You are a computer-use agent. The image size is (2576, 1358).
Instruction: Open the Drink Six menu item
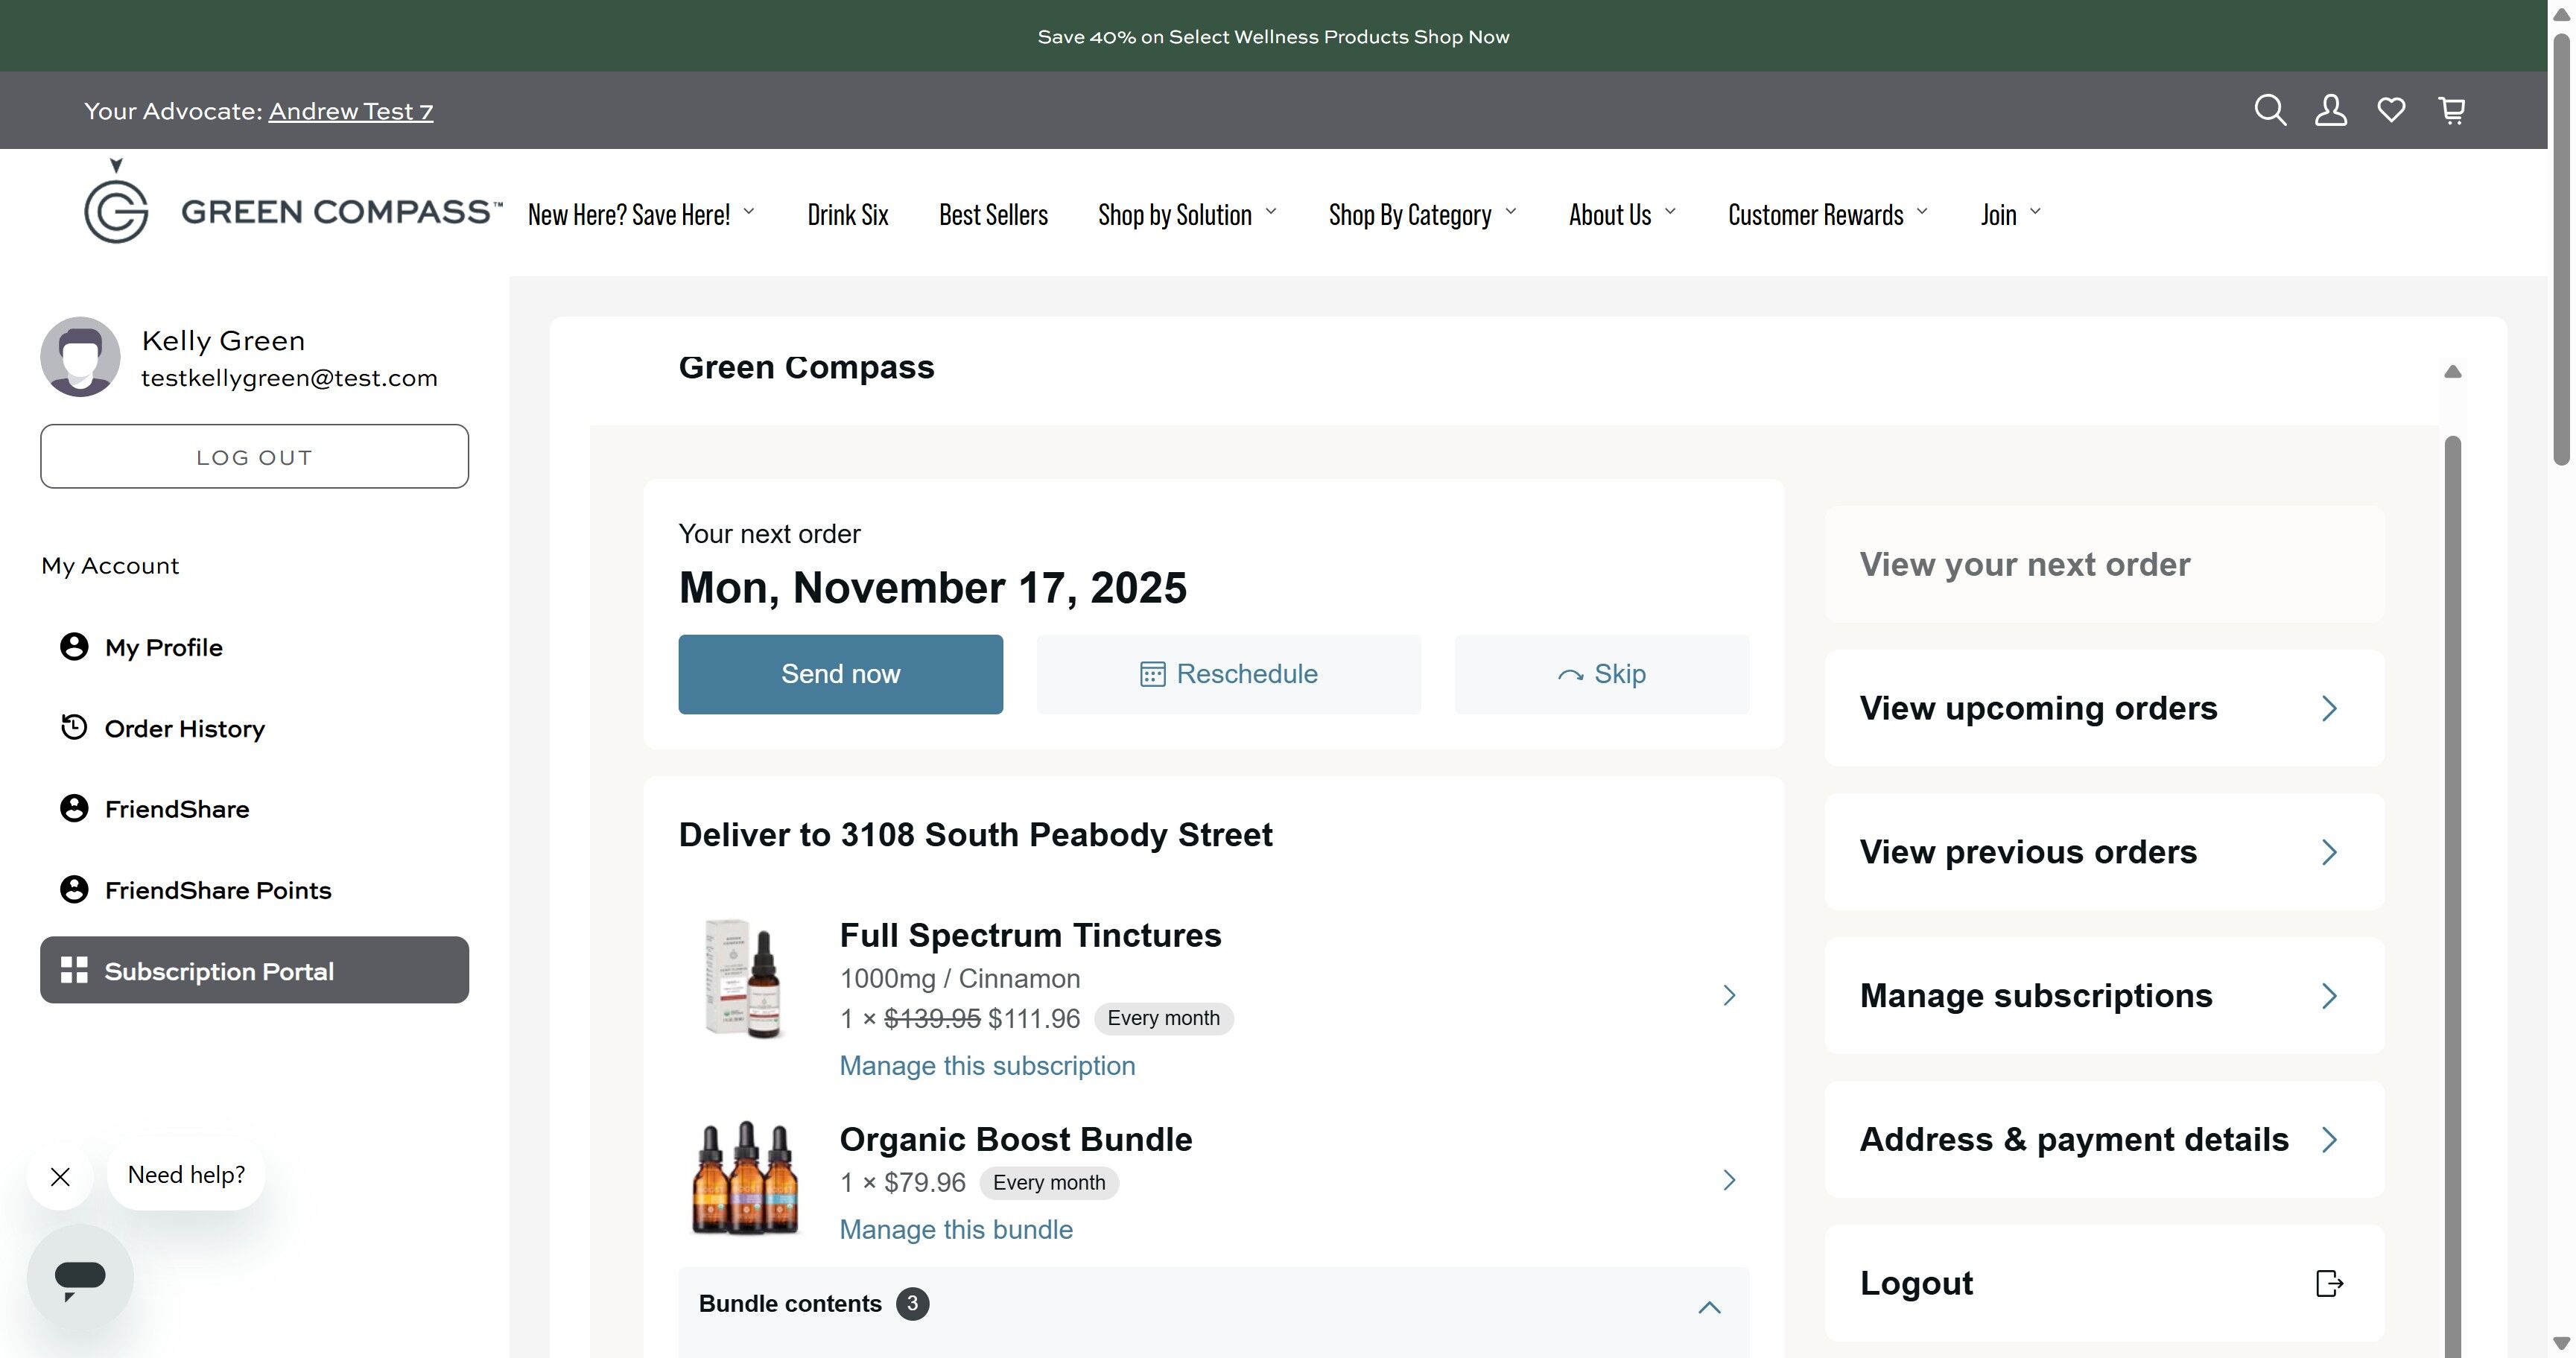(x=848, y=214)
